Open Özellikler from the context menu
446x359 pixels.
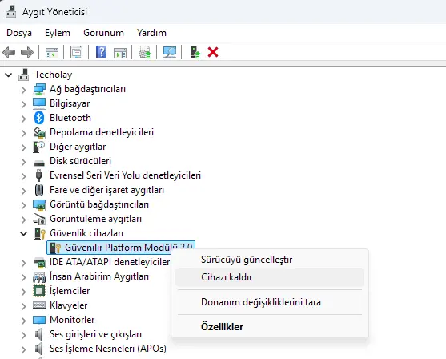click(x=269, y=326)
